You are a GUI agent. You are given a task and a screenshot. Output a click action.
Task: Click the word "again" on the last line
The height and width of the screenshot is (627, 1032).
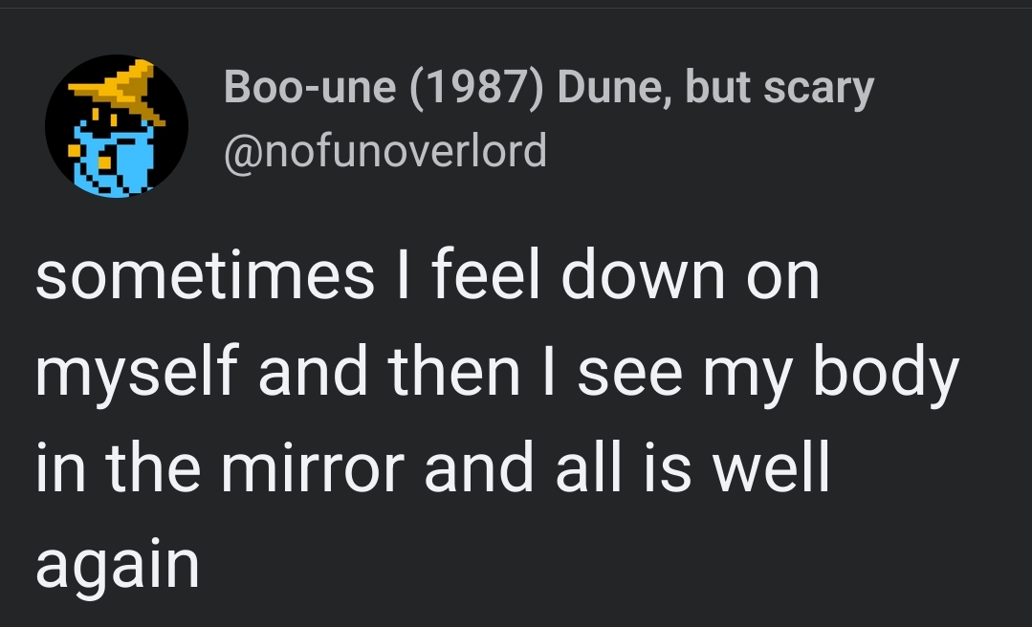click(117, 566)
